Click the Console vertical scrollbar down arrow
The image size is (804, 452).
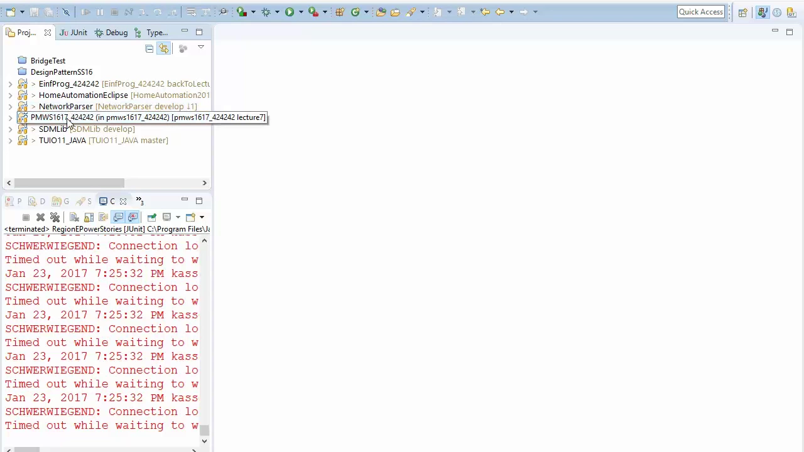pyautogui.click(x=204, y=441)
